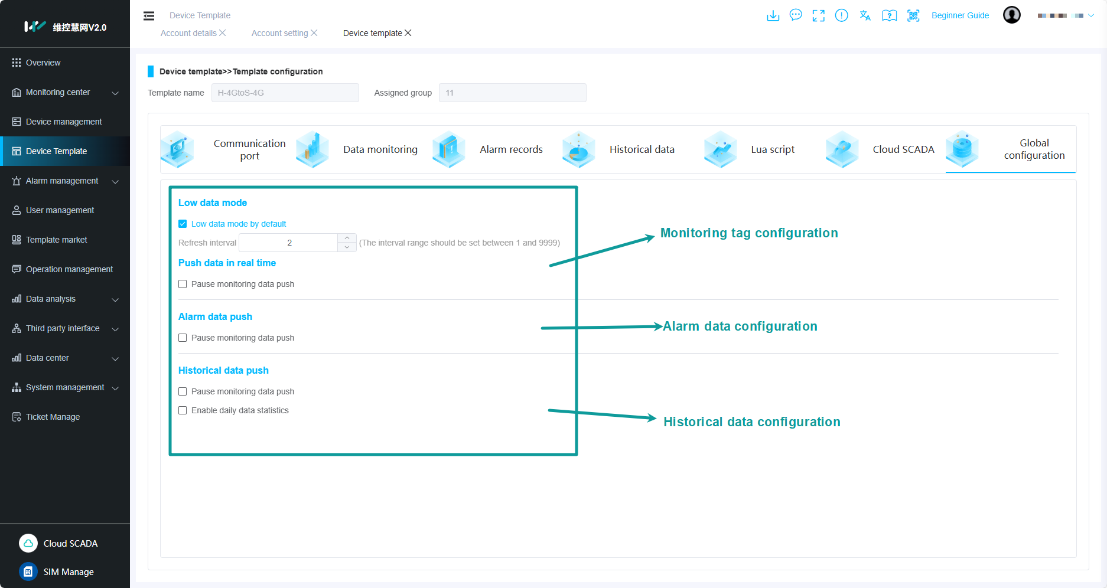Enable daily data statistics checkbox
This screenshot has height=588, width=1107.
183,410
